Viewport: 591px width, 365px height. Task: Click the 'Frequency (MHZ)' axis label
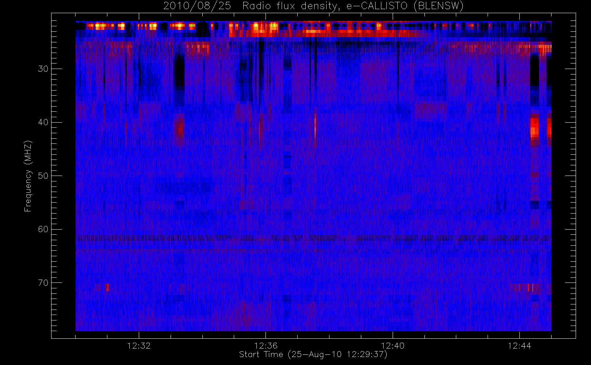28,176
